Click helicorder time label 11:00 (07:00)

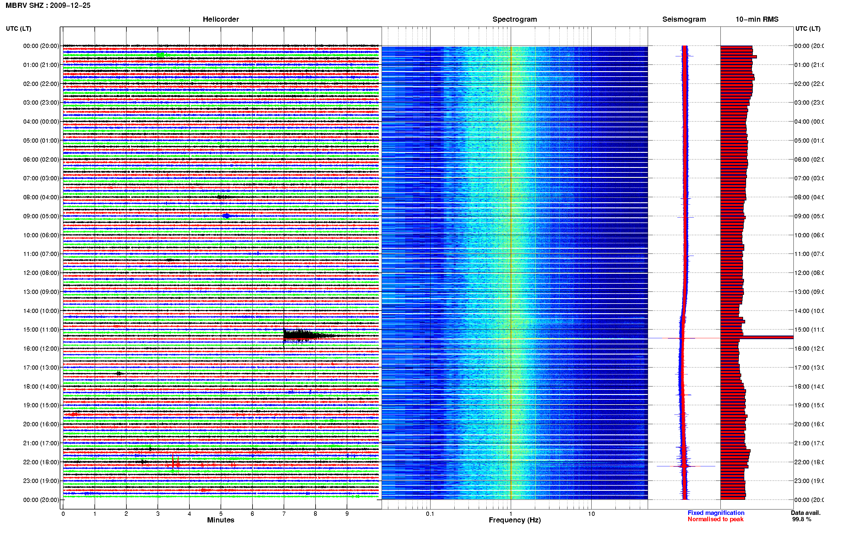[41, 254]
